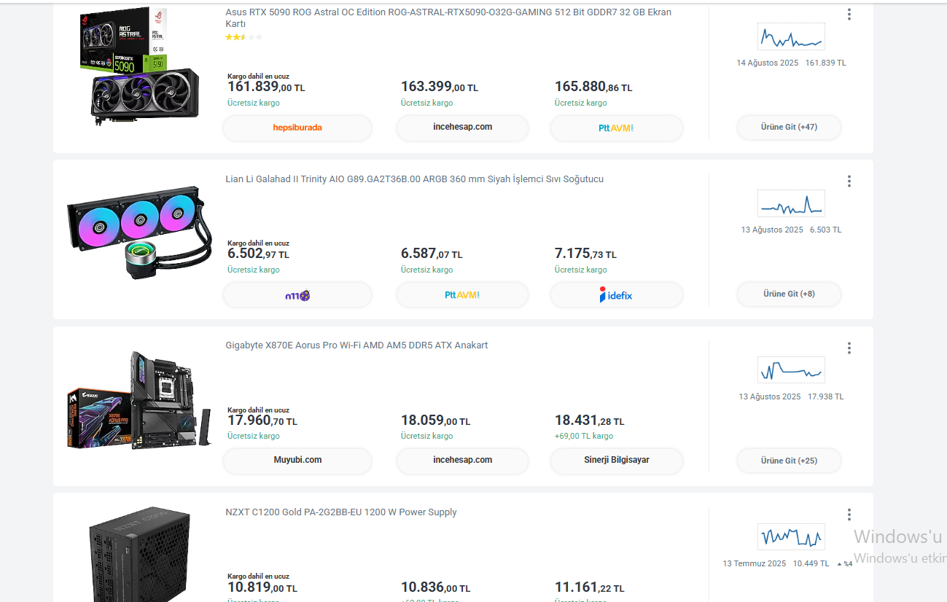Open incehesap.com offer for Gigabyte X870E

[462, 461]
